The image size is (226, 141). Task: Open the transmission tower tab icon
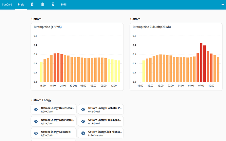[53, 5]
